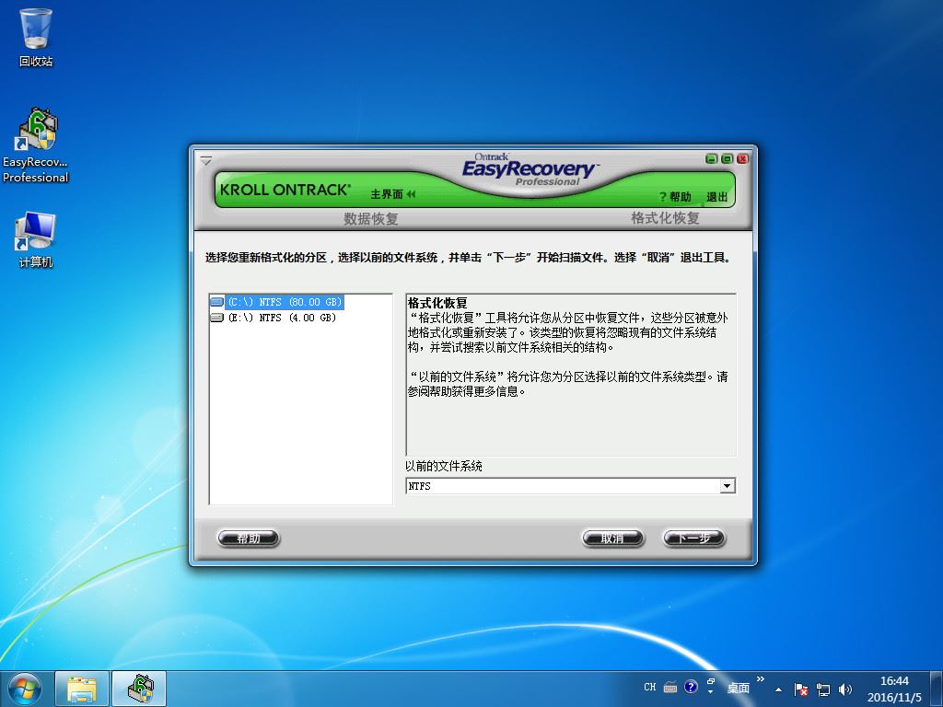Open the Windows Start menu
The height and width of the screenshot is (707, 943).
pyautogui.click(x=24, y=689)
